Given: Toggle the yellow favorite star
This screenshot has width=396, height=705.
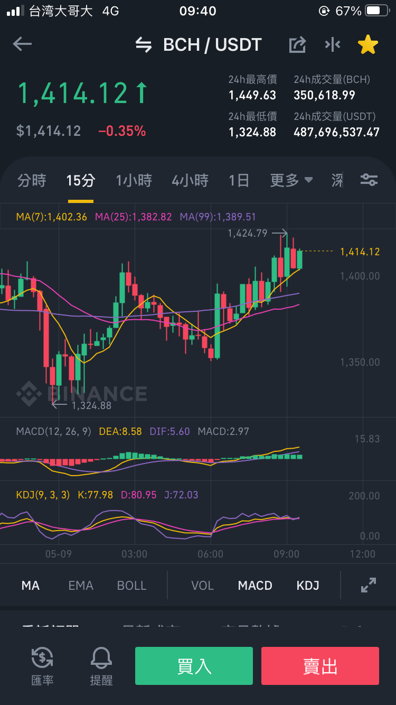Looking at the screenshot, I should coord(368,45).
